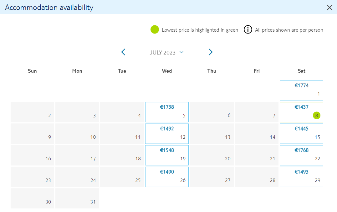337x212 pixels.
Task: Select July 12 priced €1492
Action: point(167,133)
